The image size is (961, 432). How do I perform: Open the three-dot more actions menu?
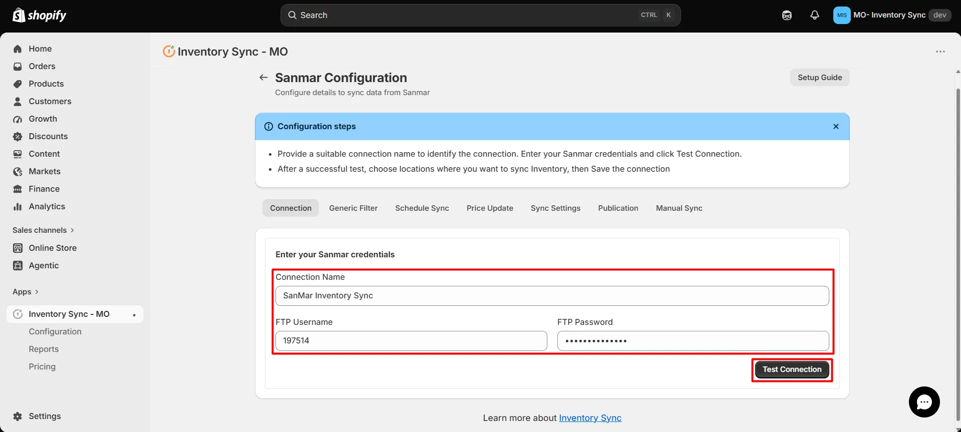click(940, 52)
